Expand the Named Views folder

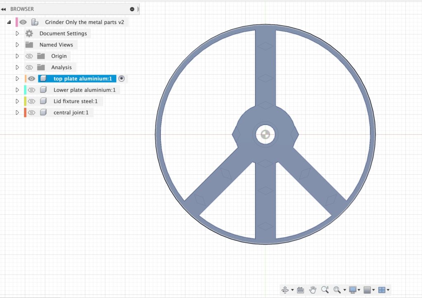point(17,45)
